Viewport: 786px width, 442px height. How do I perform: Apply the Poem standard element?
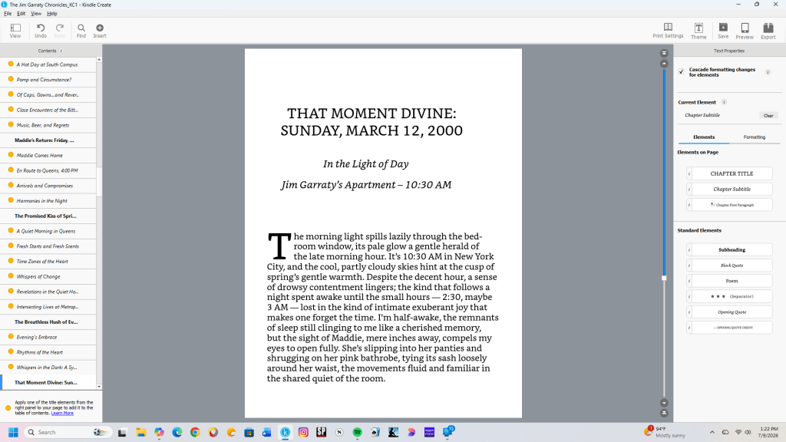coord(732,281)
